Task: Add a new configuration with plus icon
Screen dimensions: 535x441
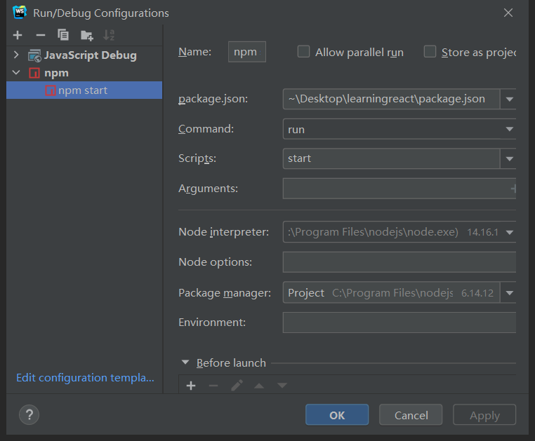Action: pos(18,35)
